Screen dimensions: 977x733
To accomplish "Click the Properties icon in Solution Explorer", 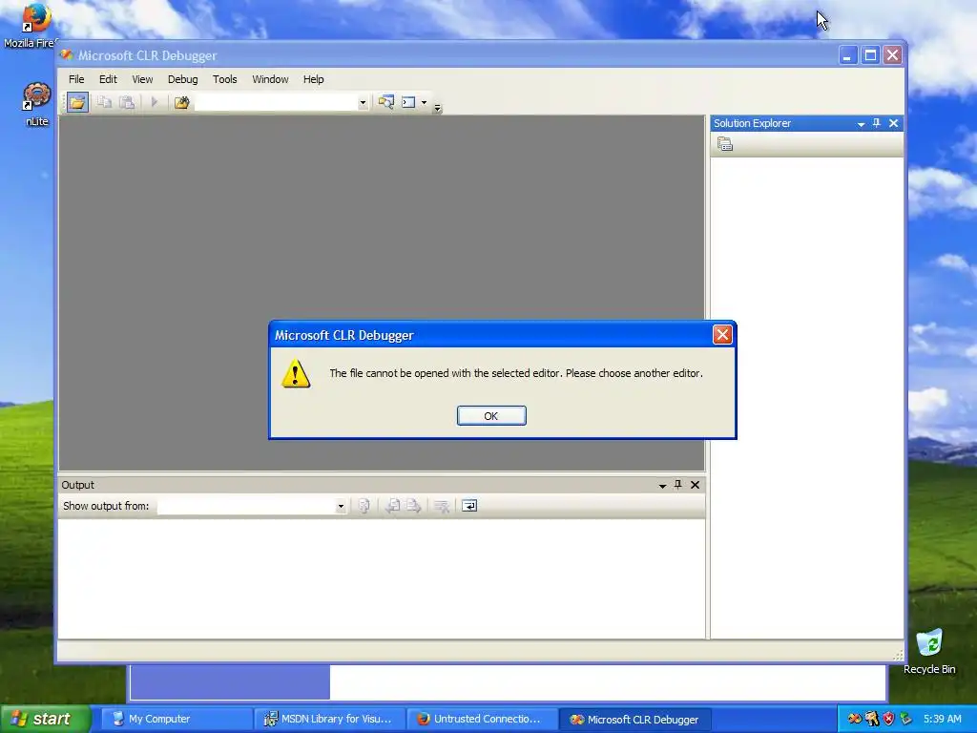I will point(725,145).
